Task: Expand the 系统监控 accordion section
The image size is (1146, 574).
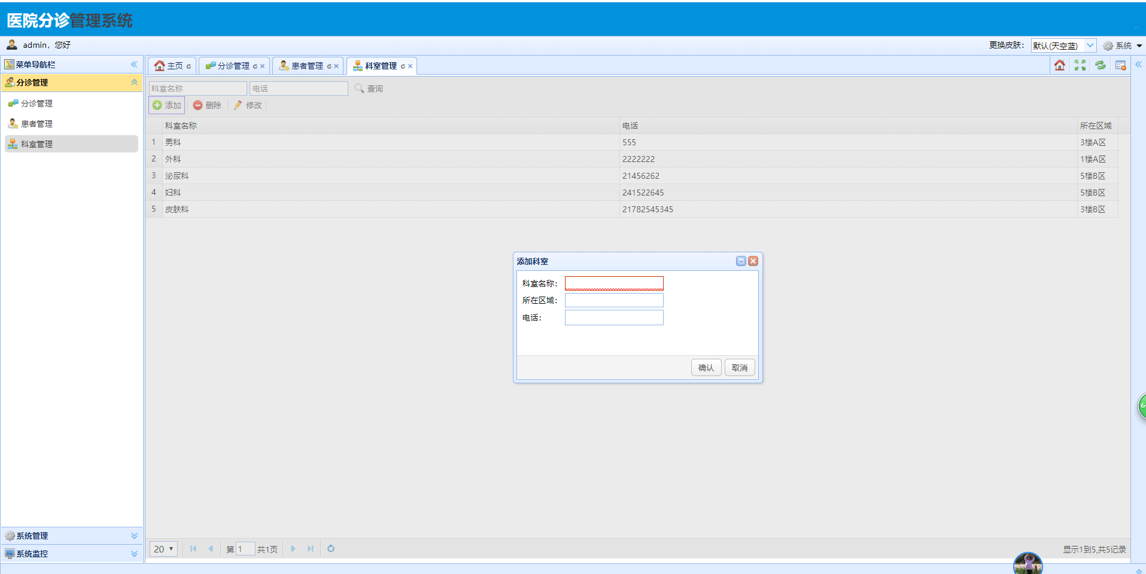Action: coord(134,554)
